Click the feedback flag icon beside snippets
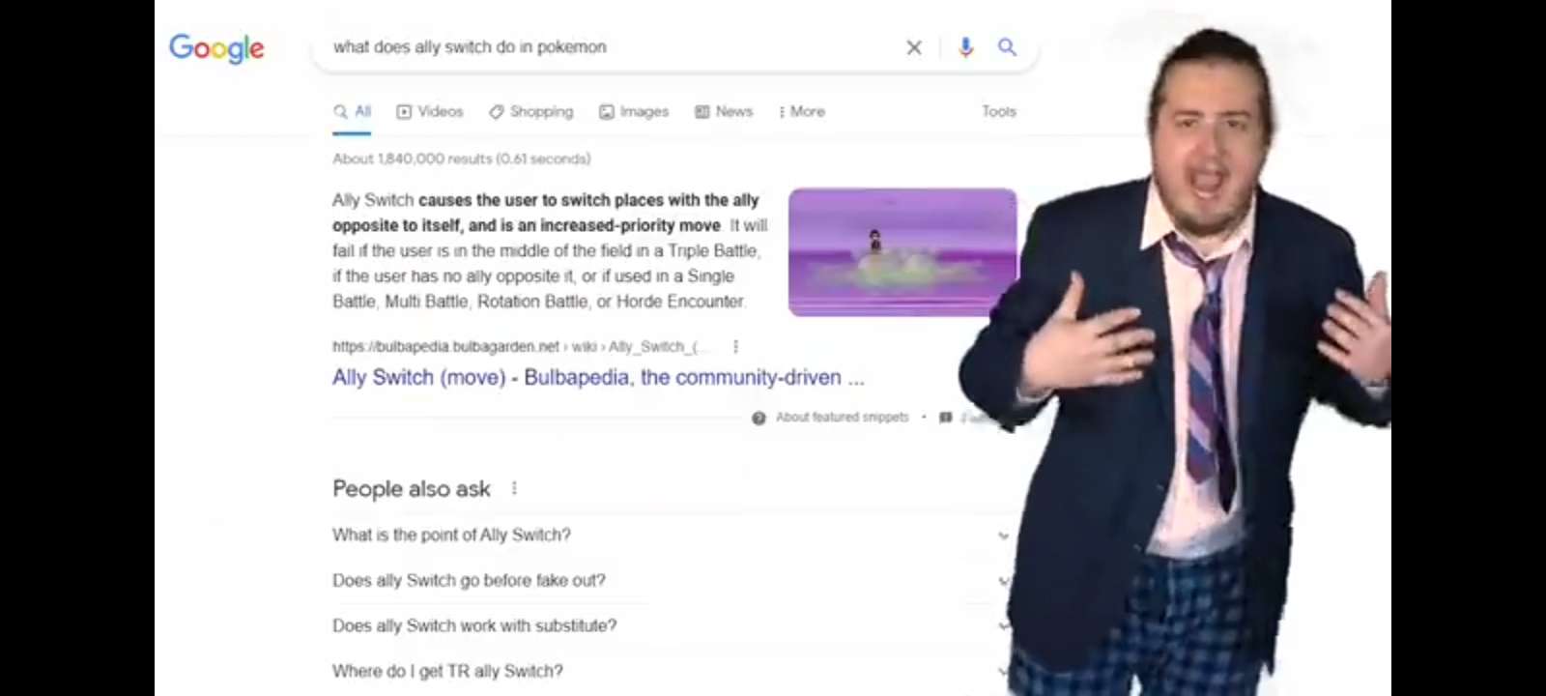This screenshot has width=1546, height=696. tap(946, 418)
